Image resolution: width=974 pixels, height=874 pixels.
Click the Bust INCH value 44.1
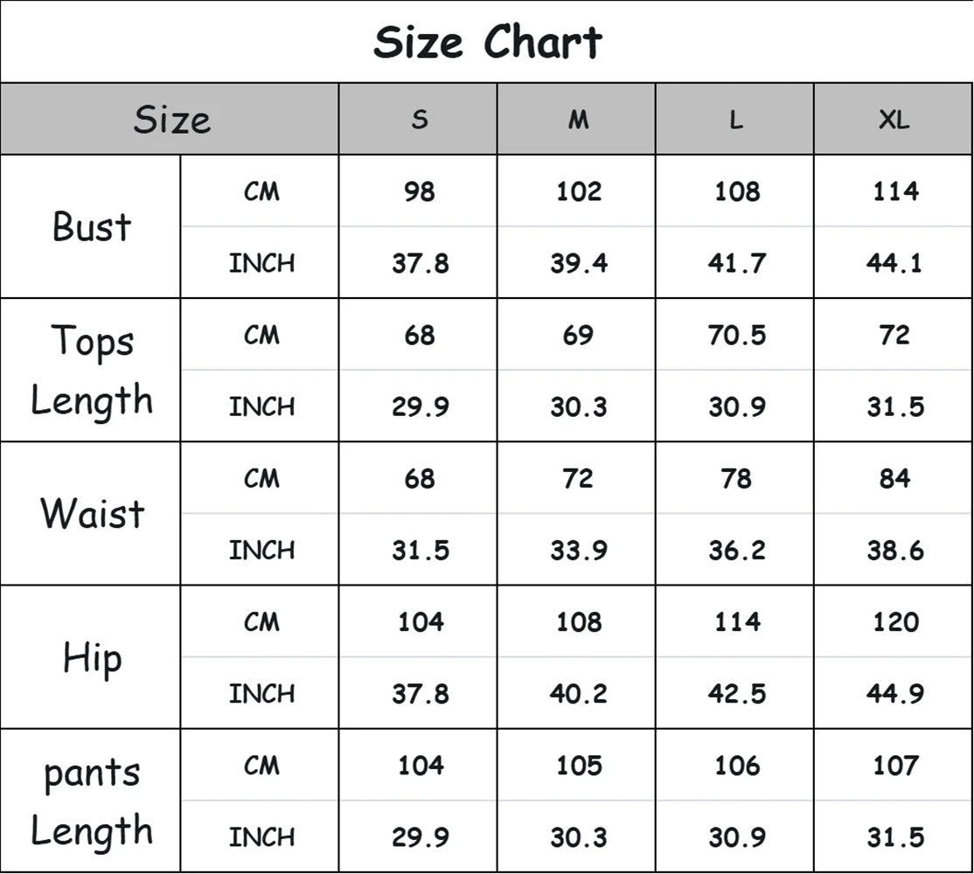click(894, 262)
